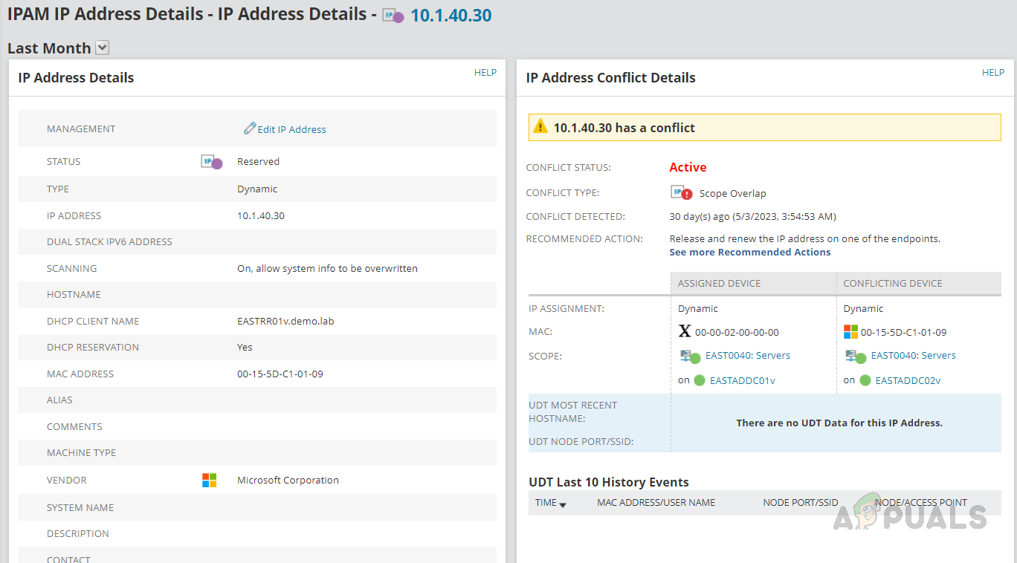Click the X vendor icon beside assigned MAC
The image size is (1017, 563).
[685, 332]
